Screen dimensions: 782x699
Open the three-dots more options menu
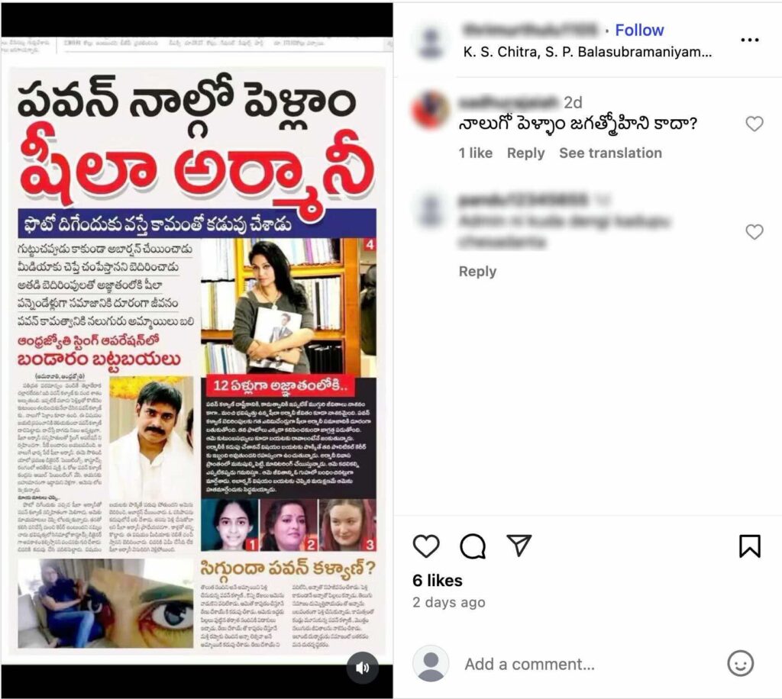(750, 40)
